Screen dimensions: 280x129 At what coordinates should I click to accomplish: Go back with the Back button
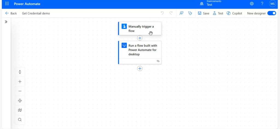tap(11, 13)
